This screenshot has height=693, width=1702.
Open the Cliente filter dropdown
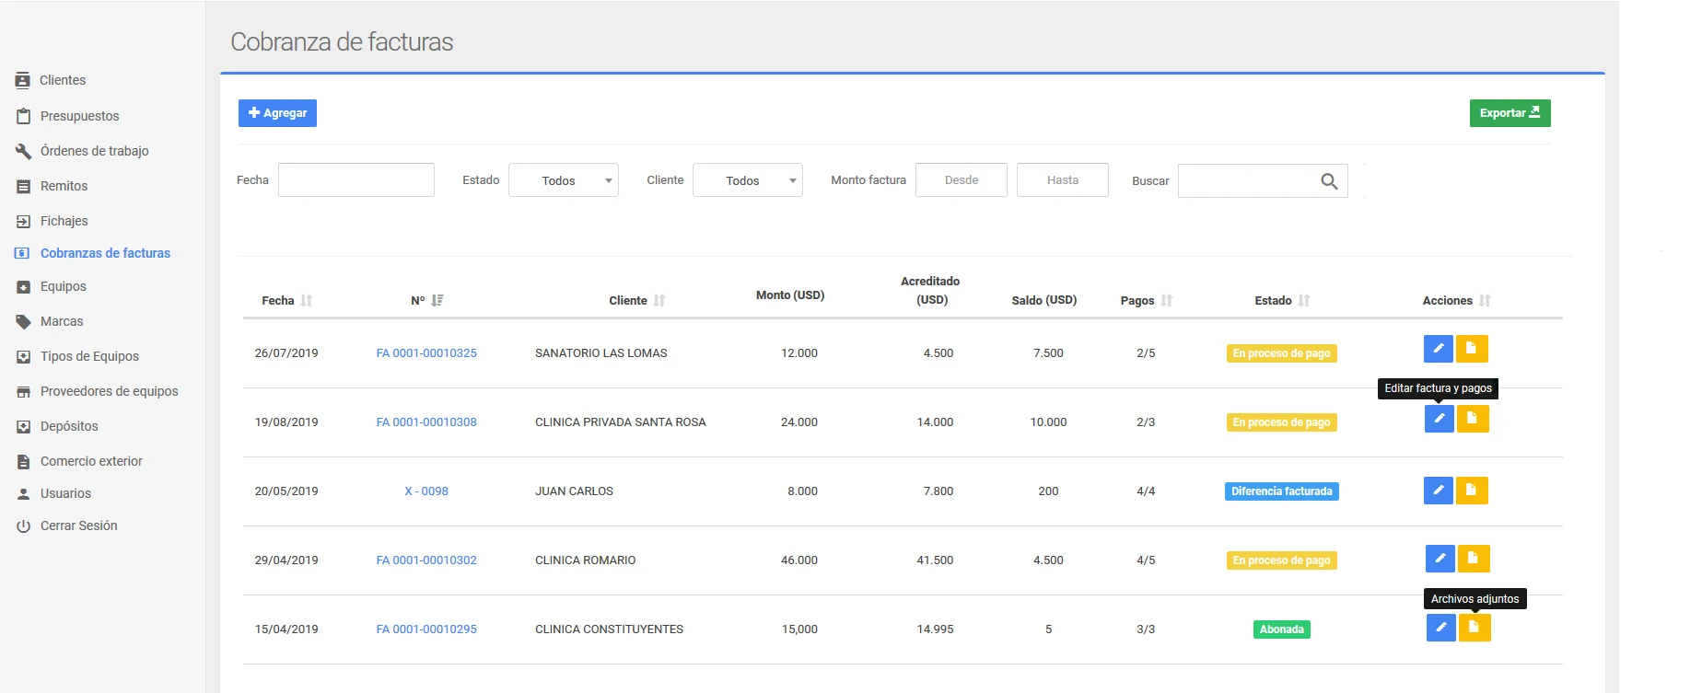(748, 180)
